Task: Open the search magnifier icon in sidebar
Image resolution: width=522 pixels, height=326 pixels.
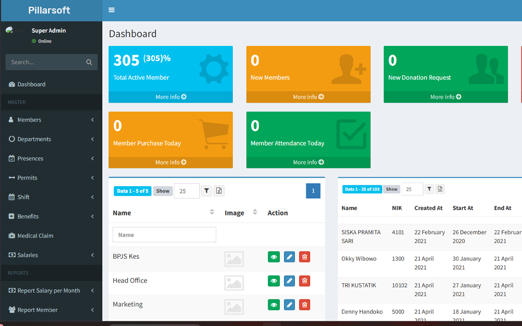Action: coord(89,62)
